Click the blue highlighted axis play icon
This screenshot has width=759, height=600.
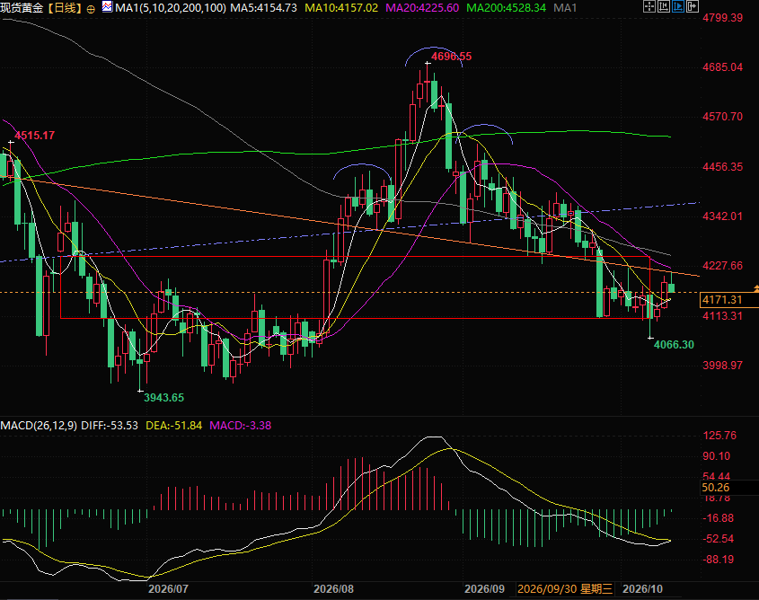pyautogui.click(x=678, y=6)
